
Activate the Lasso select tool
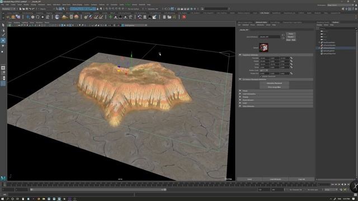coord(3,30)
